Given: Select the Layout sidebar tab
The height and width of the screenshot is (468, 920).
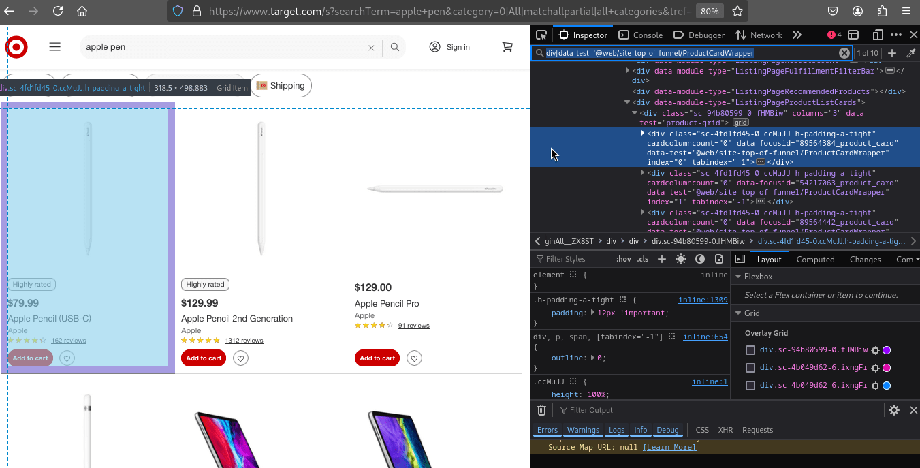Looking at the screenshot, I should [770, 259].
